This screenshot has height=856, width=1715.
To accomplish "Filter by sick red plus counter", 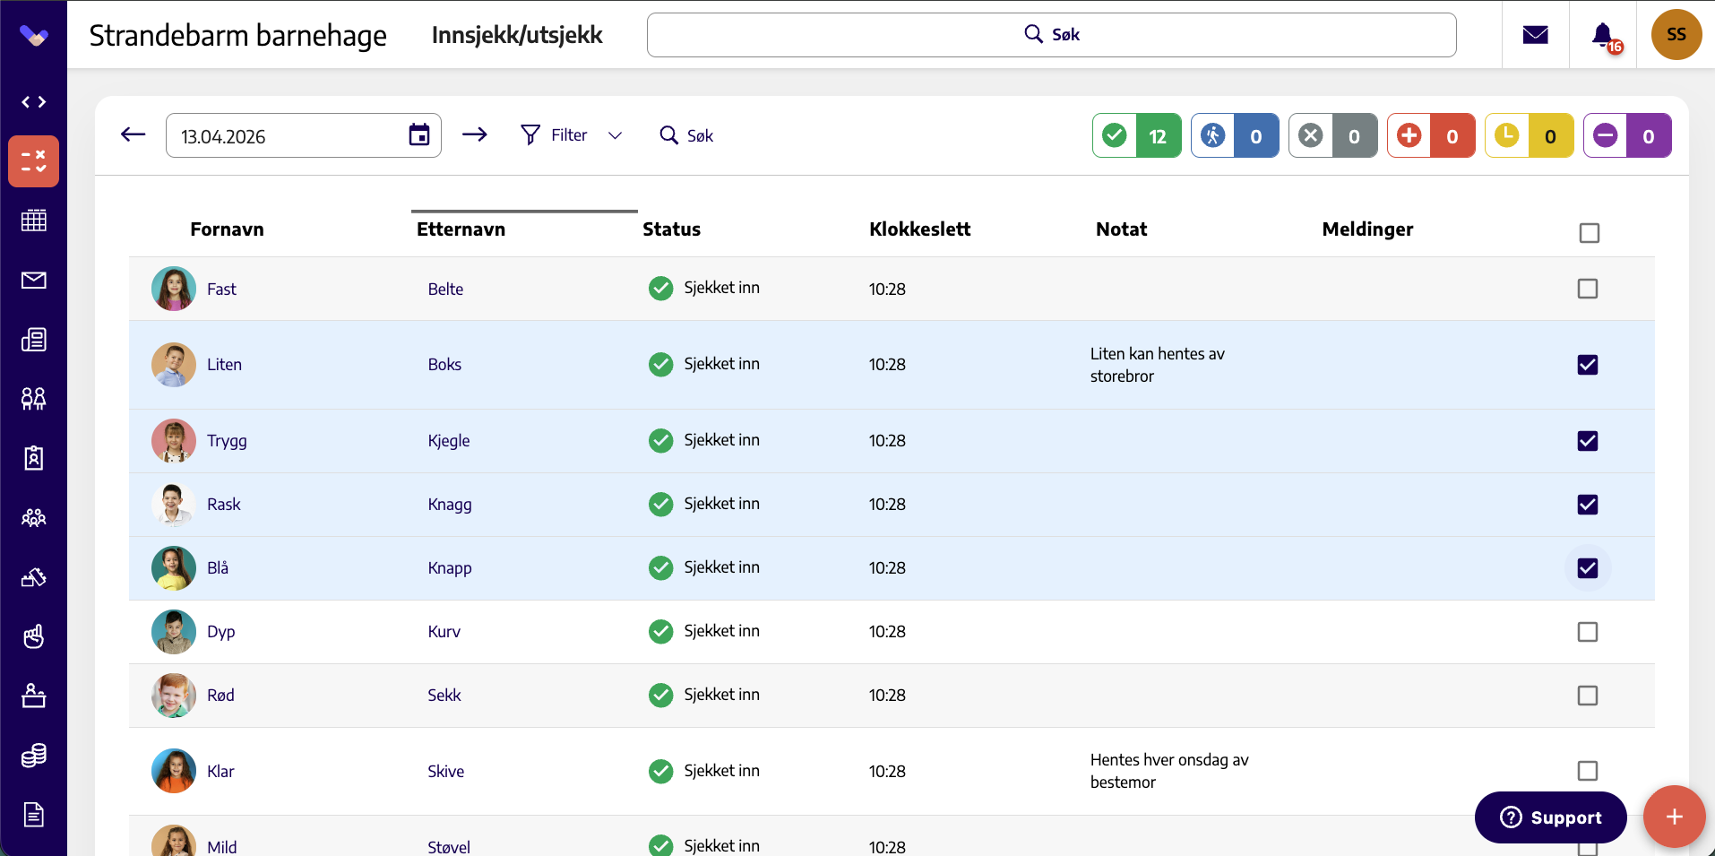I will (1431, 135).
